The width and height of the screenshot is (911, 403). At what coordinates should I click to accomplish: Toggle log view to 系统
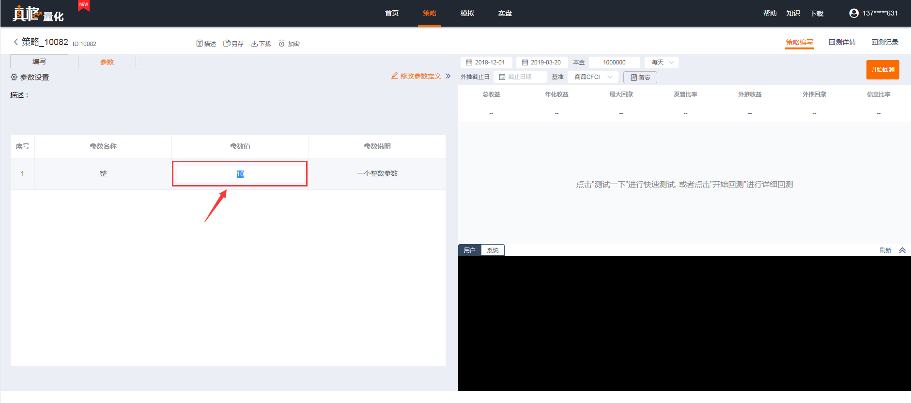(493, 250)
